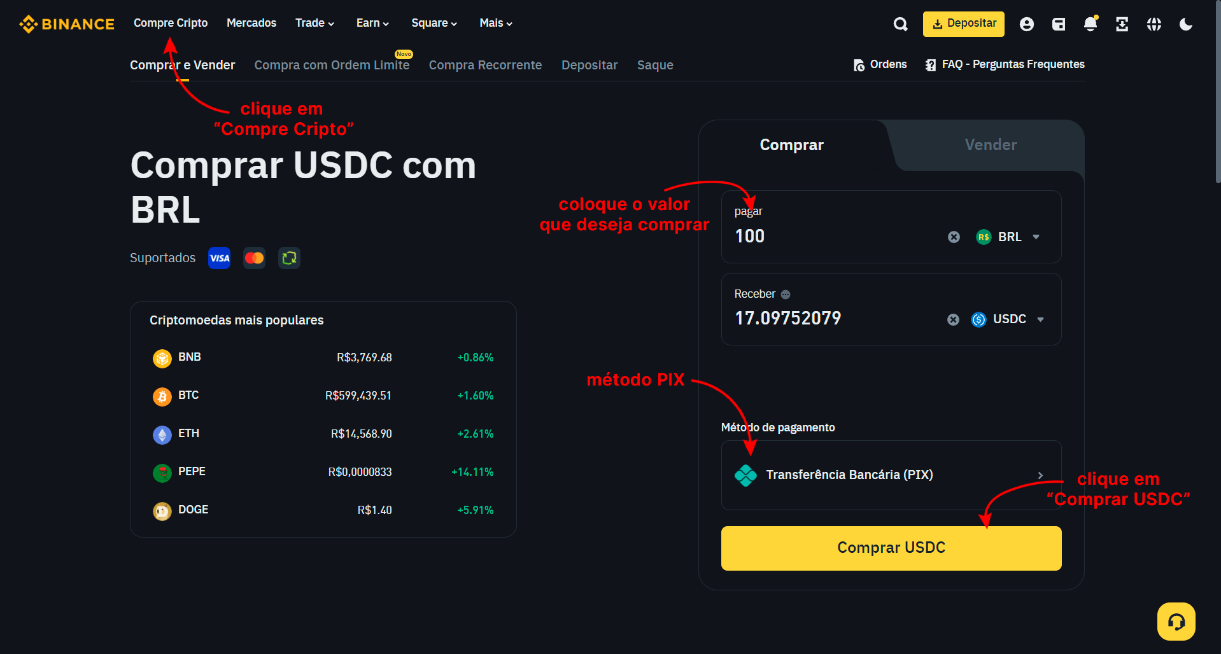Click the PEPE change +14.11%

pos(472,472)
